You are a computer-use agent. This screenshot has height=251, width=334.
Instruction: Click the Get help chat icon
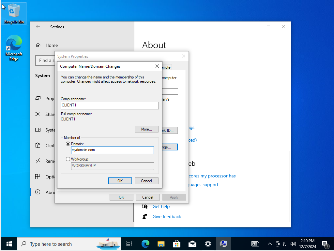(145, 206)
